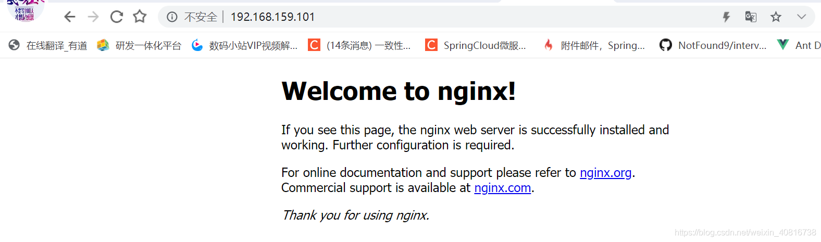Open the page translate icon

tap(751, 17)
